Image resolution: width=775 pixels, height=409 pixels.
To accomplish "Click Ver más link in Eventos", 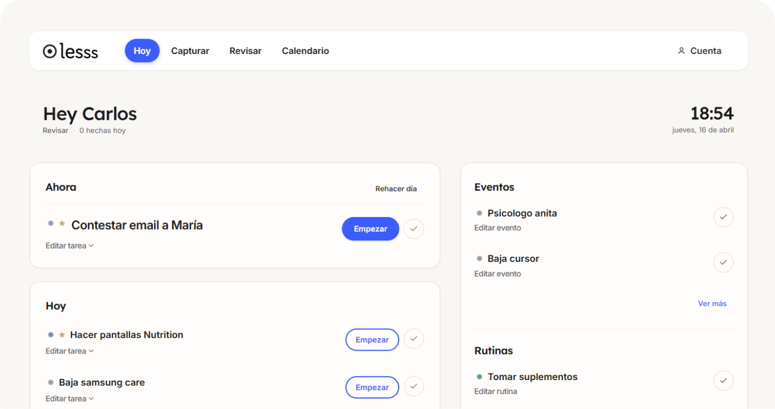I will pyautogui.click(x=712, y=304).
